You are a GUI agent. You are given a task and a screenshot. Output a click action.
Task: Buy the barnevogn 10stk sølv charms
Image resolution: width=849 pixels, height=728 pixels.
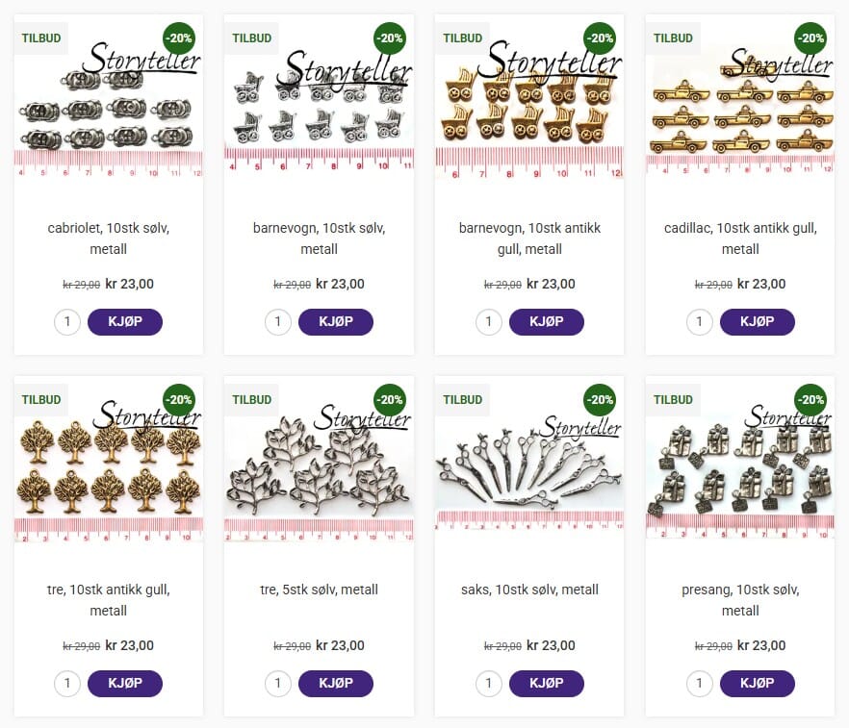(335, 322)
